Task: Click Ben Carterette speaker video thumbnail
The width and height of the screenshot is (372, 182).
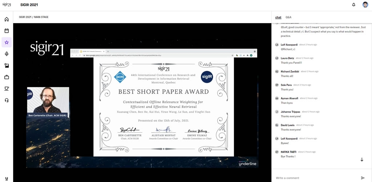Action: [48, 102]
